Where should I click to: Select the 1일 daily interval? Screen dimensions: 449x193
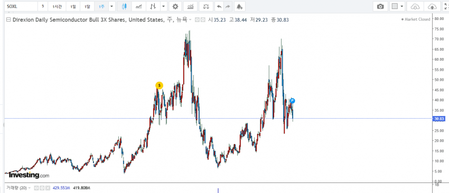[73, 6]
